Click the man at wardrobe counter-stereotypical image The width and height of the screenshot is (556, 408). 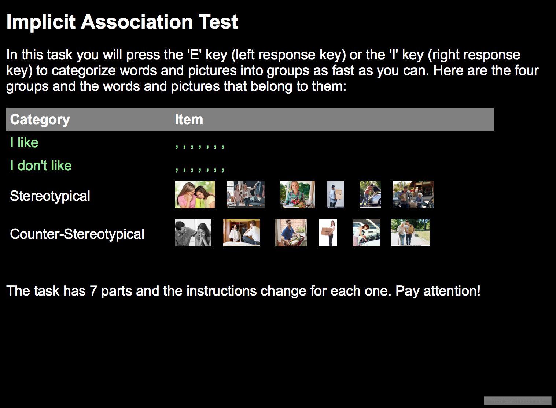(242, 233)
